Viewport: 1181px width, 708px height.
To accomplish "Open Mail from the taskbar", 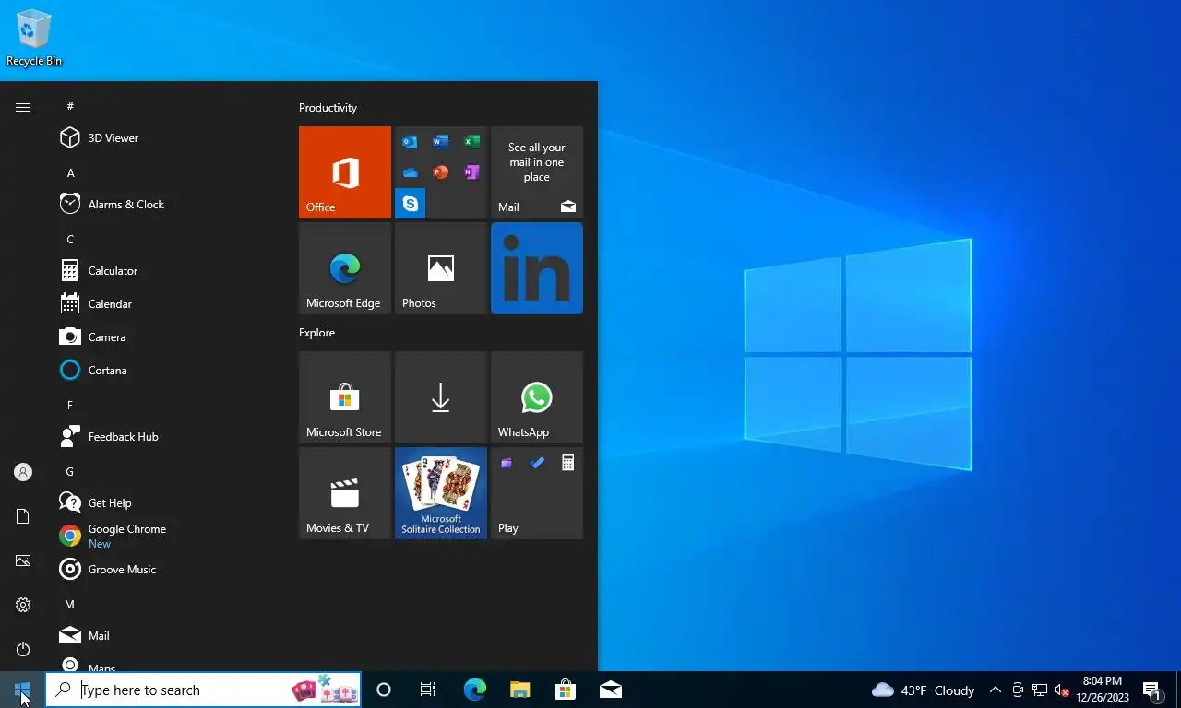I will point(610,690).
